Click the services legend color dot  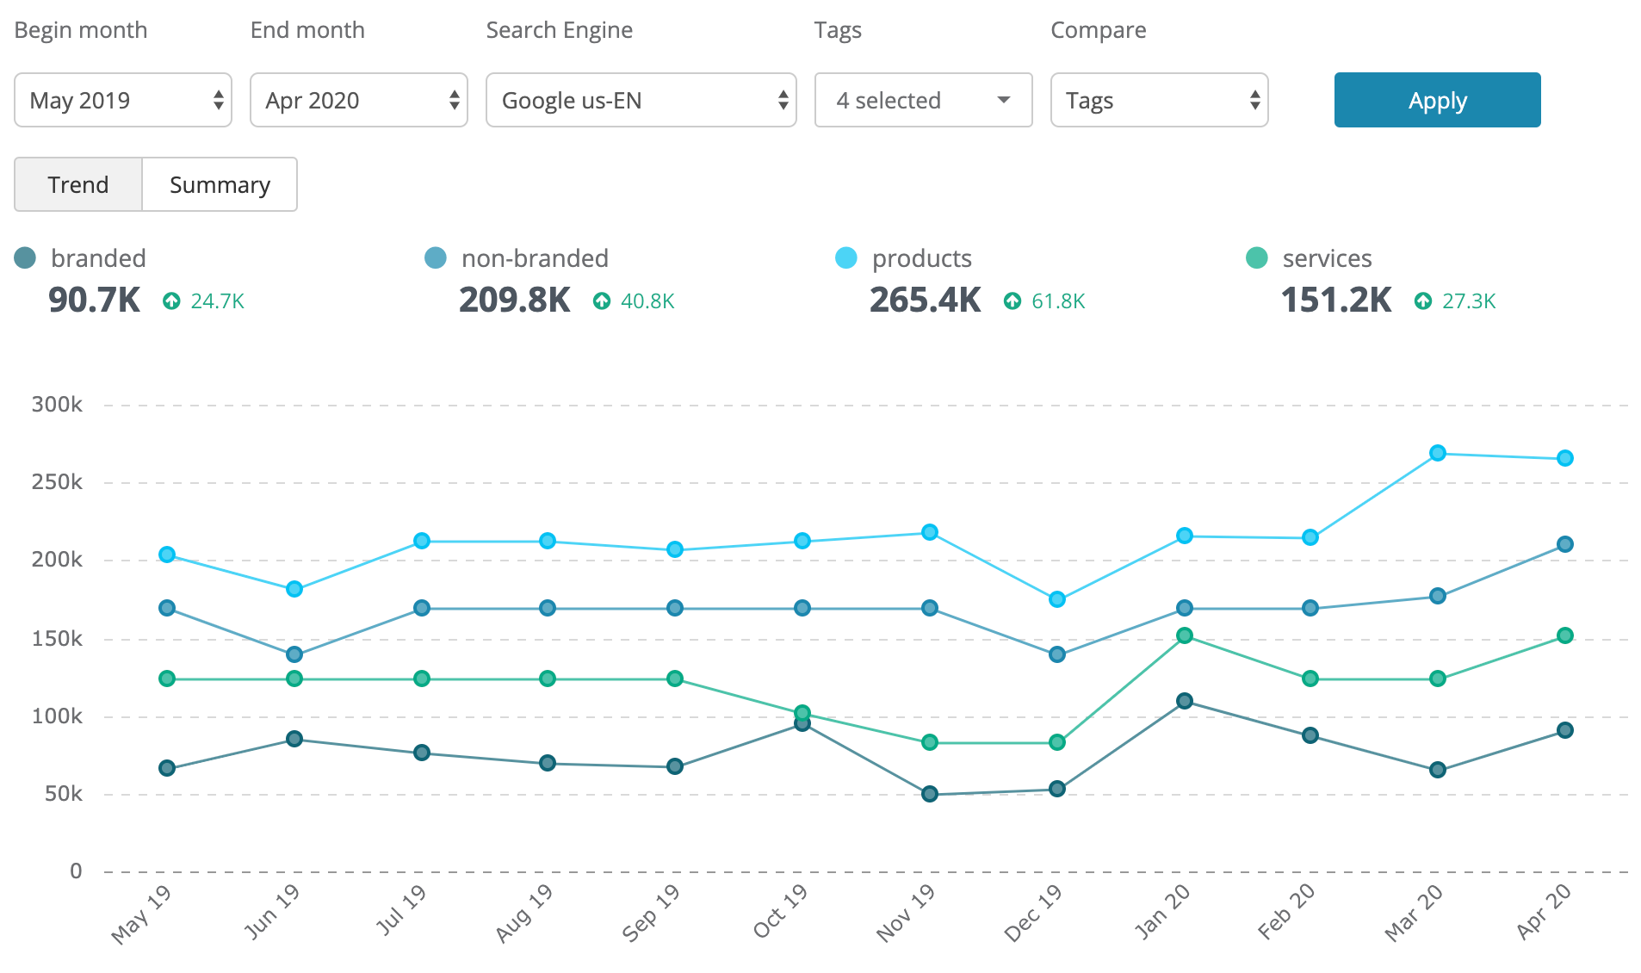point(1255,257)
